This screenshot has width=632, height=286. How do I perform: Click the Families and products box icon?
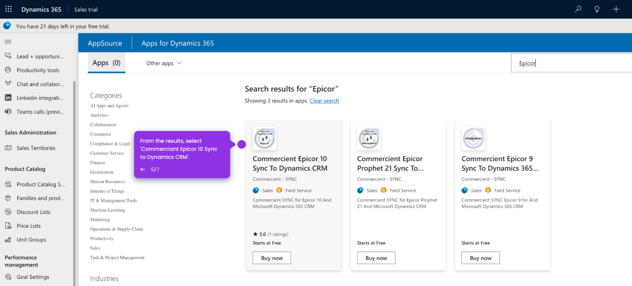coord(8,198)
